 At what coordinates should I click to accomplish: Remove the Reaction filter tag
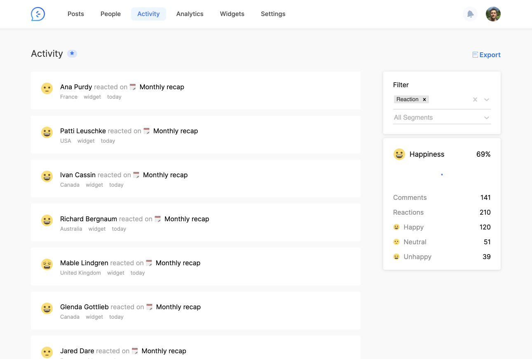[x=424, y=100]
